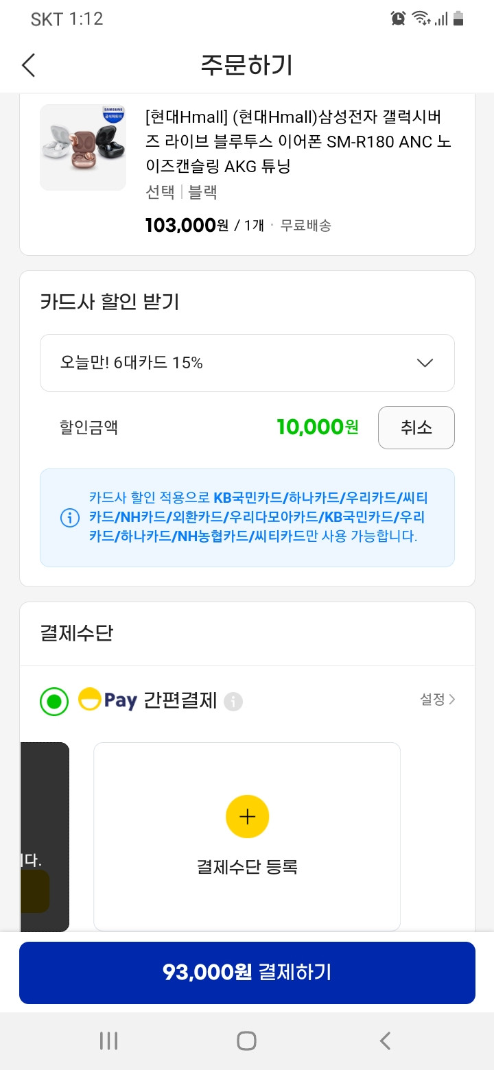Tap the yellow plus payment-method icon
494x1070 pixels.
[247, 816]
